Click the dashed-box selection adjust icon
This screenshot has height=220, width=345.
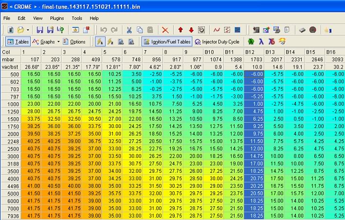[x=201, y=30]
